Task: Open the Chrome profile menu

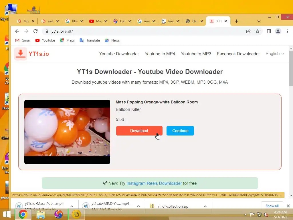Action: [x=278, y=31]
